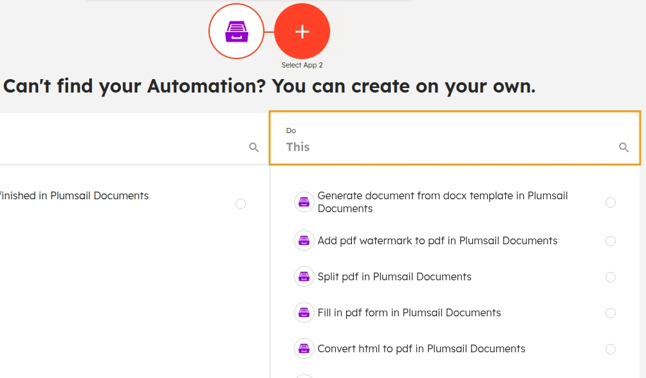Choose 'Generate document from docx template in Plumsail Documents'
This screenshot has width=646, height=378.
point(443,202)
